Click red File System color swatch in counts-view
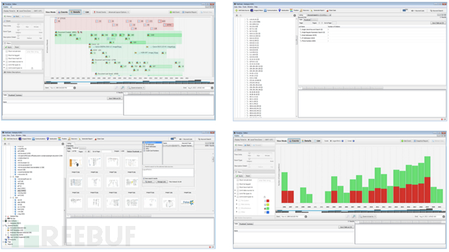Screen dimensions: 449x252 click(267, 201)
